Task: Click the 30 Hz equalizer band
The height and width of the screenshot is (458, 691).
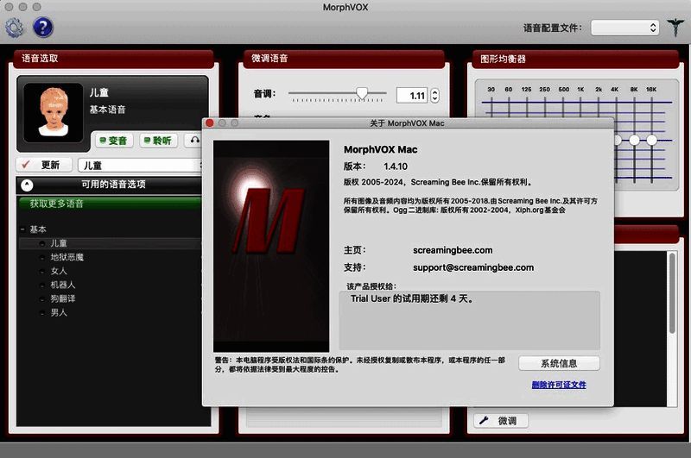Action: (491, 90)
